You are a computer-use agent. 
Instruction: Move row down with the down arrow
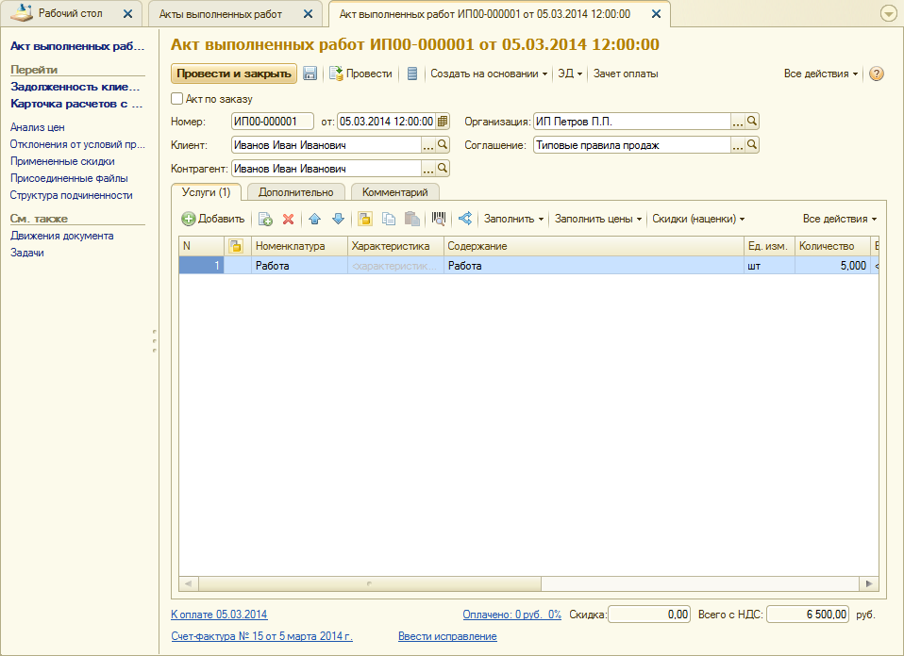coord(338,219)
